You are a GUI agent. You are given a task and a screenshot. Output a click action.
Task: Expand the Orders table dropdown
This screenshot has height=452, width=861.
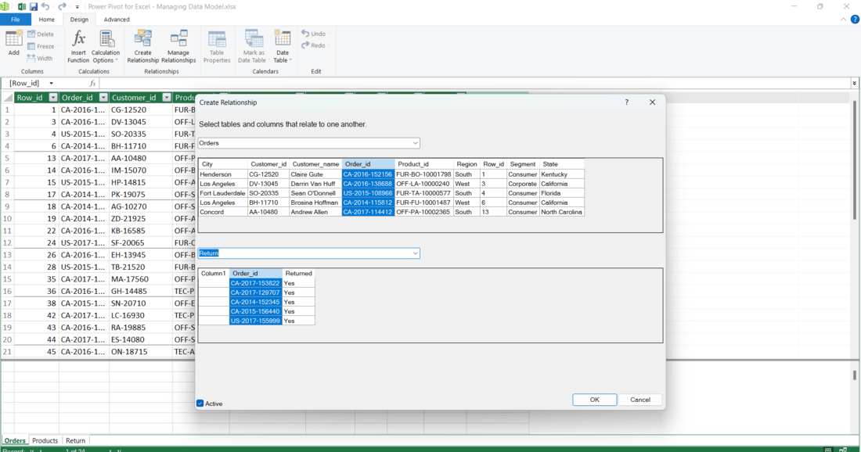tap(415, 143)
